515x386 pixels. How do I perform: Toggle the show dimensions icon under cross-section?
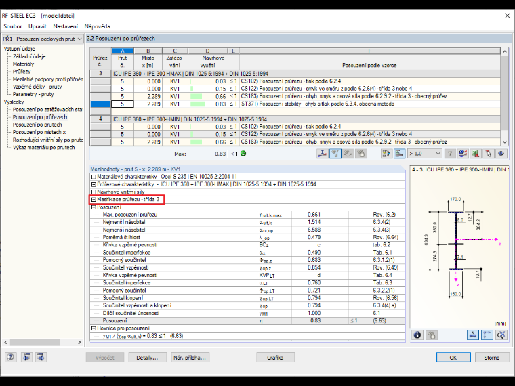[472, 335]
